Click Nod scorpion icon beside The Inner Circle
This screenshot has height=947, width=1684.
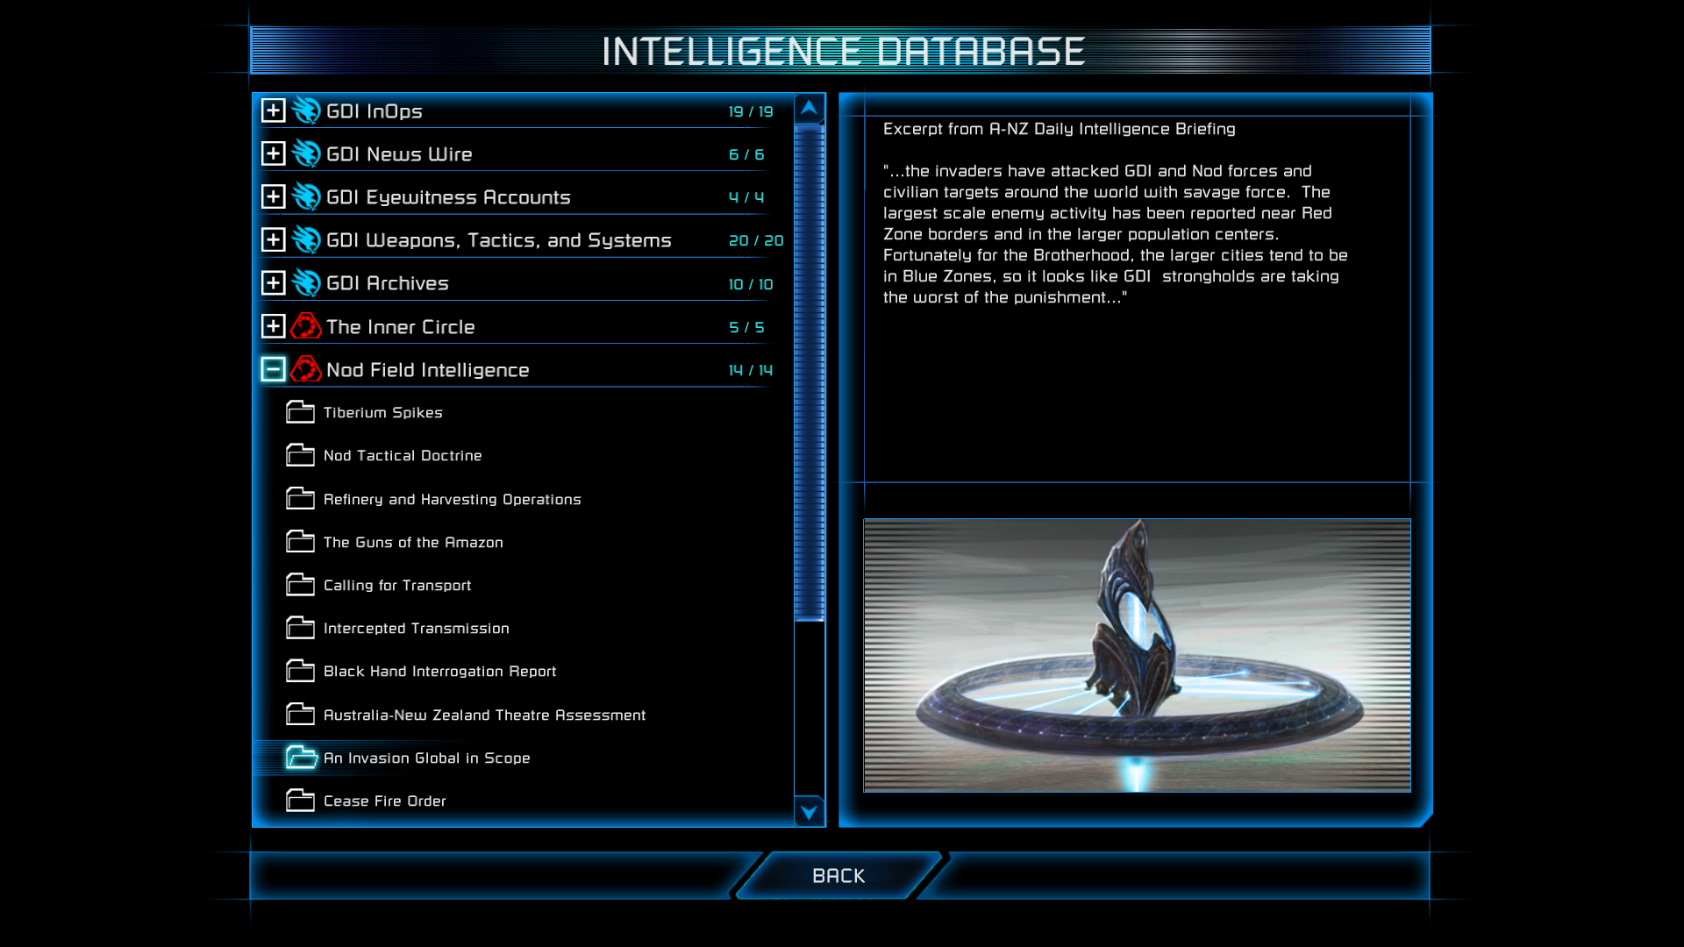[x=306, y=326]
